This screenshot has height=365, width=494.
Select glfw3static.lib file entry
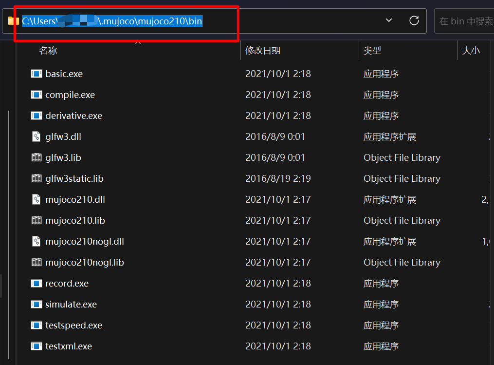pos(73,178)
